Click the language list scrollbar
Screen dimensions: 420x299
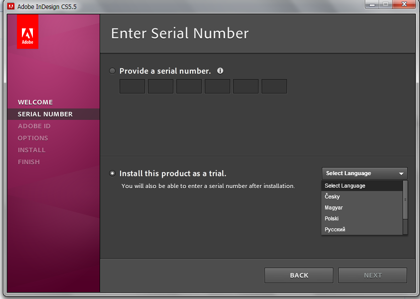point(405,200)
